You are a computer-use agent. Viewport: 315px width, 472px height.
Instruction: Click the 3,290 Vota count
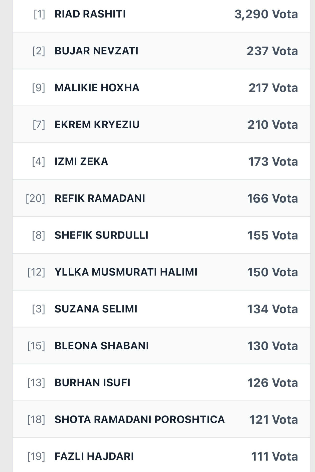pos(266,14)
